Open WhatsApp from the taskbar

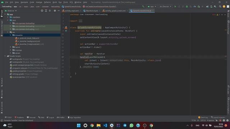coord(132,125)
